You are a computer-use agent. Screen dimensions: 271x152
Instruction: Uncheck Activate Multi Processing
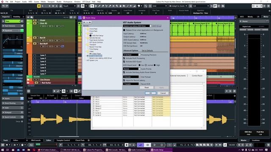pyautogui.click(x=124, y=58)
